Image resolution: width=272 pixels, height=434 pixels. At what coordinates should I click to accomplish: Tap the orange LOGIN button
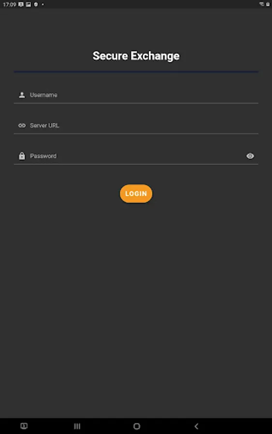click(136, 193)
